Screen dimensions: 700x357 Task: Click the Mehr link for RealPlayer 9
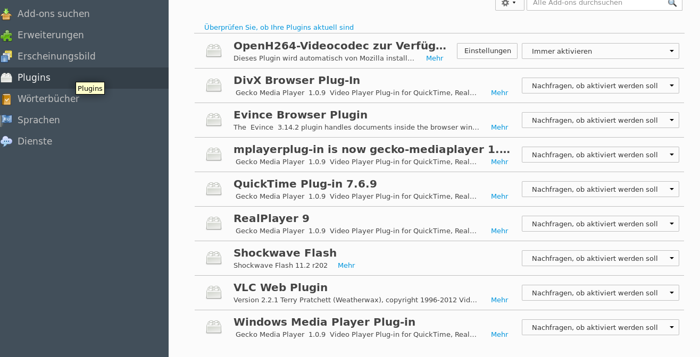tap(499, 231)
